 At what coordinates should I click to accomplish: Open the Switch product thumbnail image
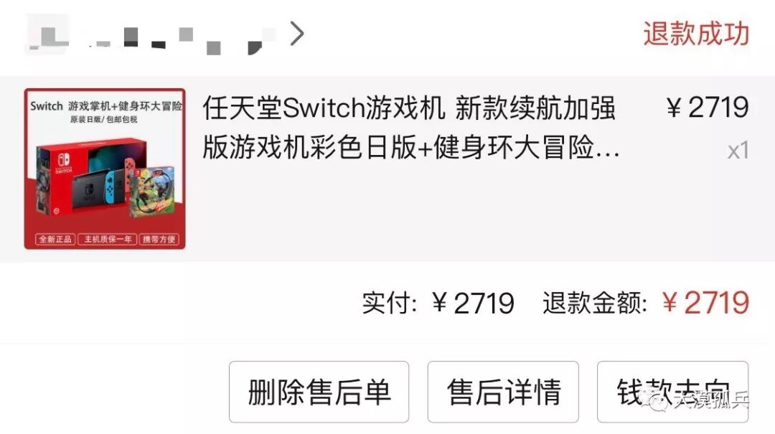click(105, 169)
